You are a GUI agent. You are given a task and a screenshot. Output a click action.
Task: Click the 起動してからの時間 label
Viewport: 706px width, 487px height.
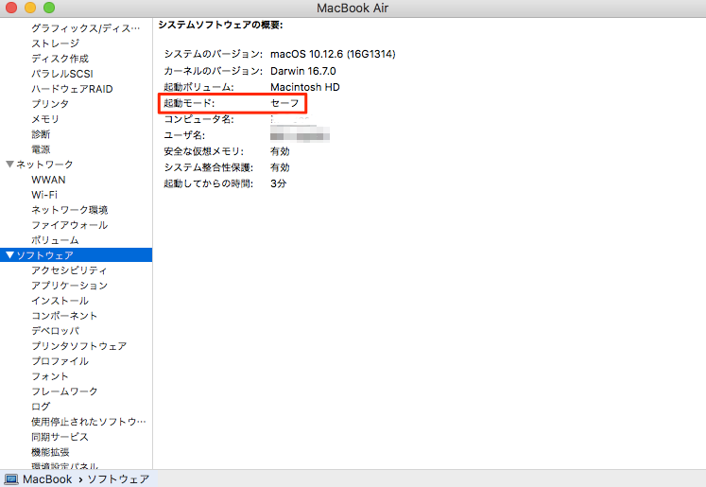[x=209, y=183]
